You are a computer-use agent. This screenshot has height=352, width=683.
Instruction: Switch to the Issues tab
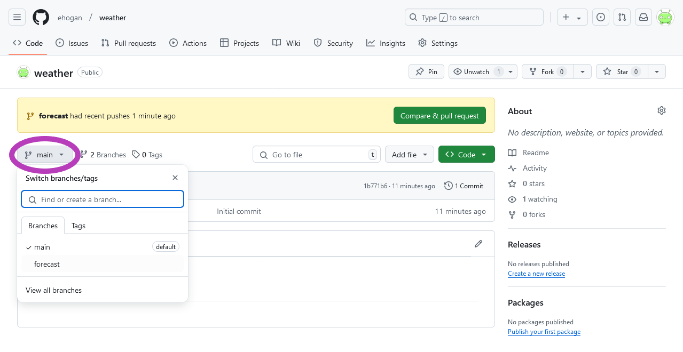(x=72, y=43)
